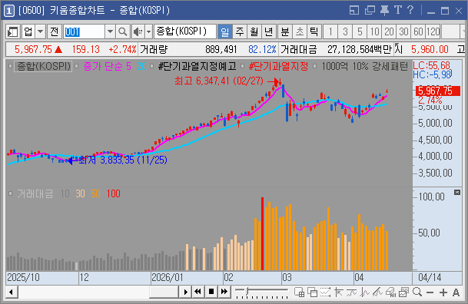Click the chart zoom slider handle
The image size is (468, 304).
pyautogui.click(x=247, y=291)
